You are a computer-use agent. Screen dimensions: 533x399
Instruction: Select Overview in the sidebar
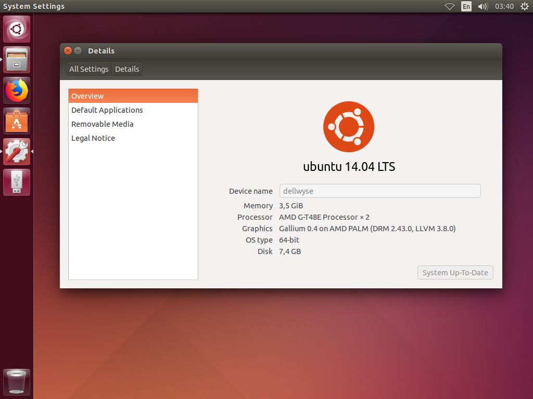click(133, 96)
